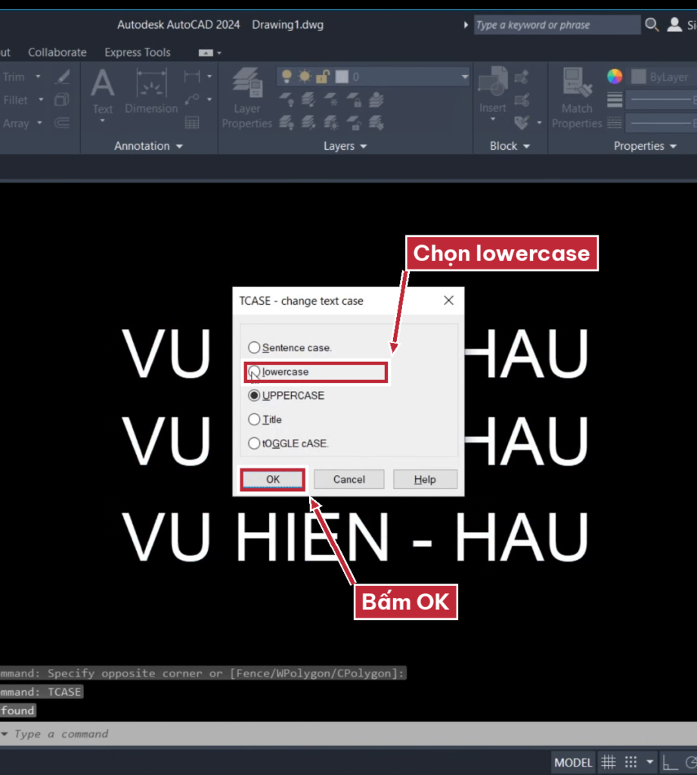
Task: Insert a Table from Annotation panel
Action: (x=192, y=122)
